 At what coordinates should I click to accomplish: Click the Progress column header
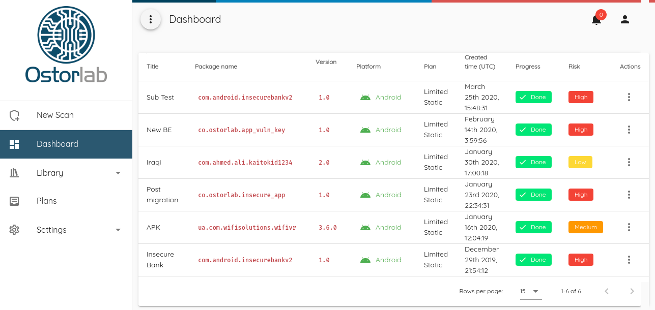click(x=528, y=67)
